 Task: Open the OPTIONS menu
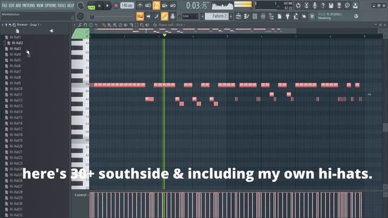click(50, 5)
